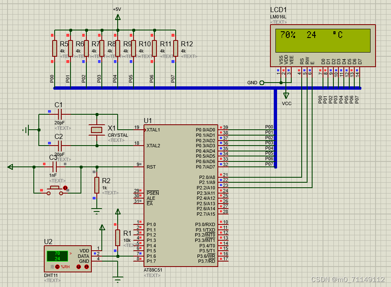Click ground symbol beside capacitors C1 C2
Viewport: 391px width, 287px height.
26,130
